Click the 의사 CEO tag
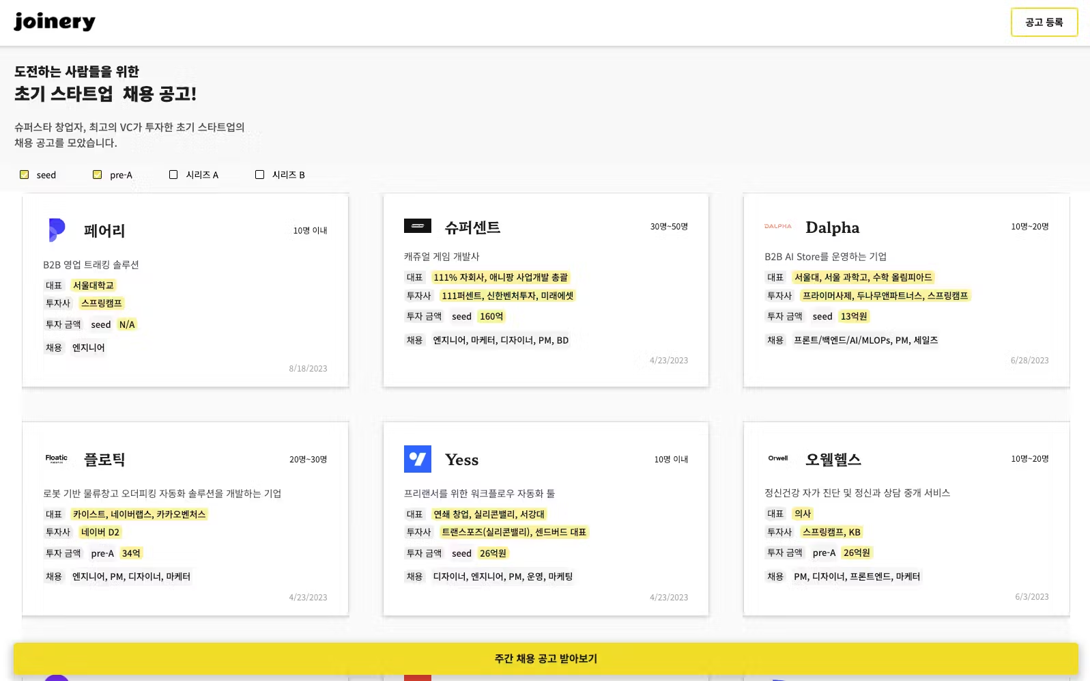 [x=803, y=514]
